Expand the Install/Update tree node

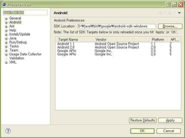coord(6,35)
